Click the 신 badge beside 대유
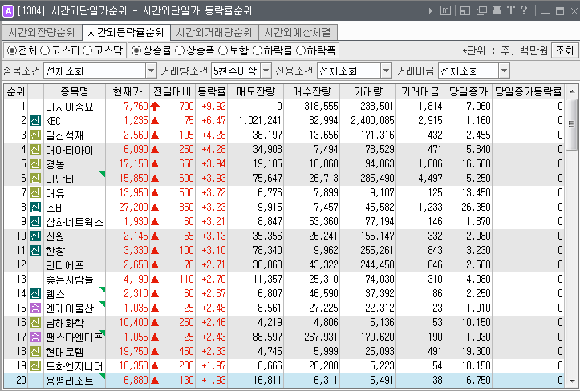The height and width of the screenshot is (391, 580). pos(35,192)
